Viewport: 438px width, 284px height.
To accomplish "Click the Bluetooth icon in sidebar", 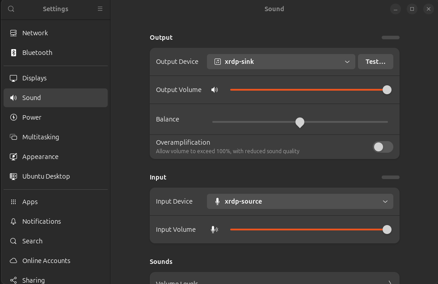I will [13, 52].
